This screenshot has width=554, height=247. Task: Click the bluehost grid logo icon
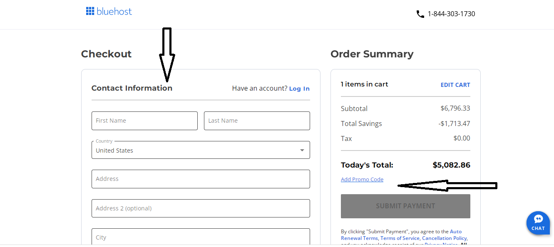(x=90, y=11)
